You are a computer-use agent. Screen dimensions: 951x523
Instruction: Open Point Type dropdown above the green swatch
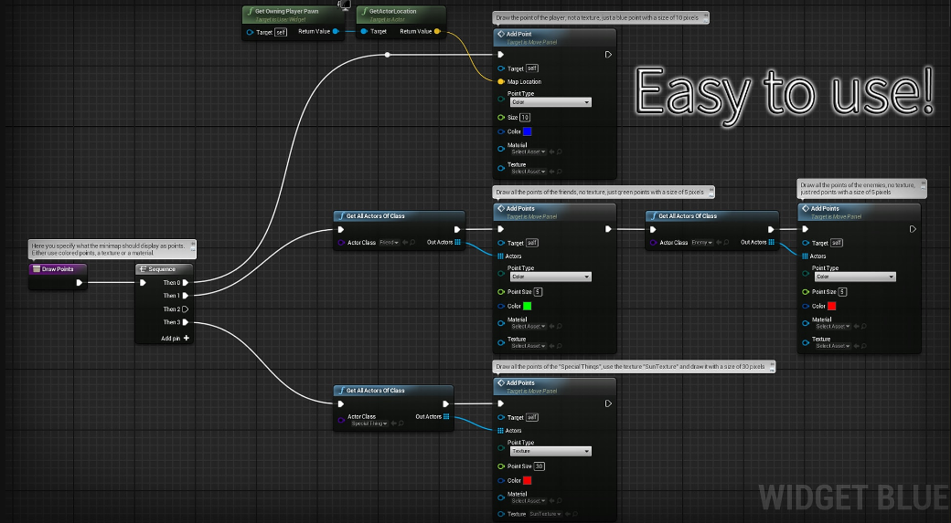(x=550, y=277)
